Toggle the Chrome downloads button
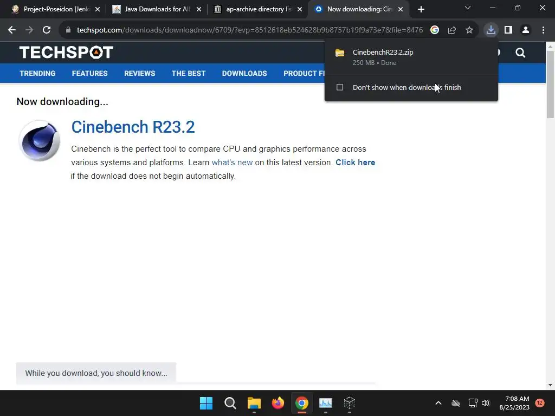The height and width of the screenshot is (416, 555). (x=491, y=30)
